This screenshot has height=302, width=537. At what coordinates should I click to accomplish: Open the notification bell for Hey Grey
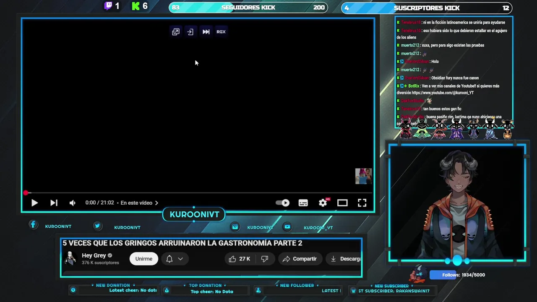tap(169, 259)
